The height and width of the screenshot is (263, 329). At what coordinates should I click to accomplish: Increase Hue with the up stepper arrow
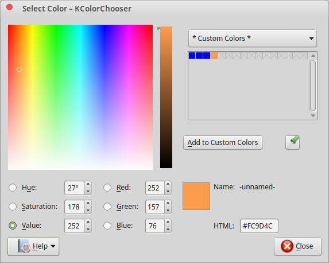(88, 184)
